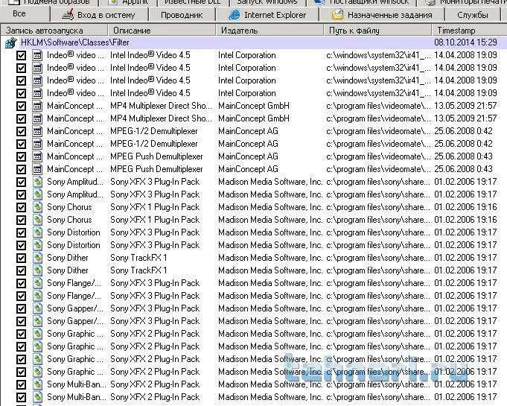The height and width of the screenshot is (406, 507).
Task: Uncheck upper MP4 Multiplexer entry checkbox
Action: (x=21, y=106)
